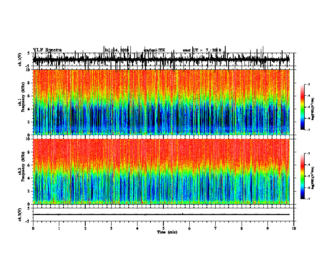Click the '9' tick on the time axis
This screenshot has width=331, height=256.
(267, 228)
